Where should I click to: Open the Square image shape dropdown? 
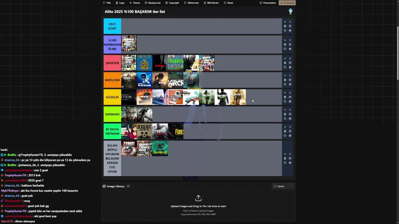pyautogui.click(x=283, y=186)
